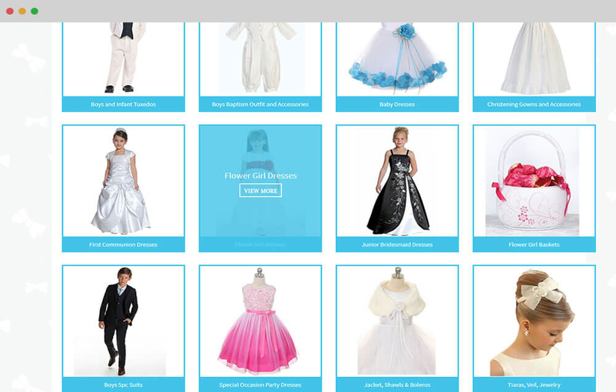Screen dimensions: 616x392
Task: Open Boys 5pc Suits label
Action: click(123, 385)
